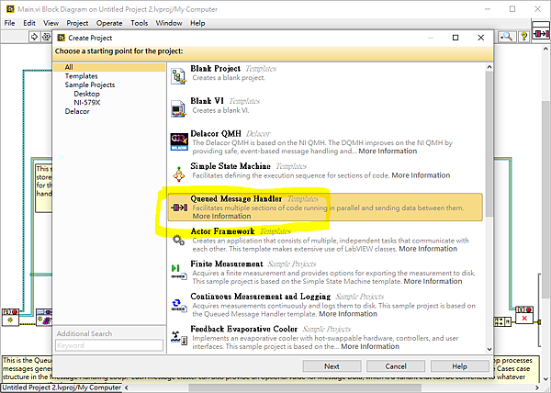This screenshot has width=551, height=393.
Task: Click the block diagram horizontal scroll left arrow
Action: click(x=127, y=387)
